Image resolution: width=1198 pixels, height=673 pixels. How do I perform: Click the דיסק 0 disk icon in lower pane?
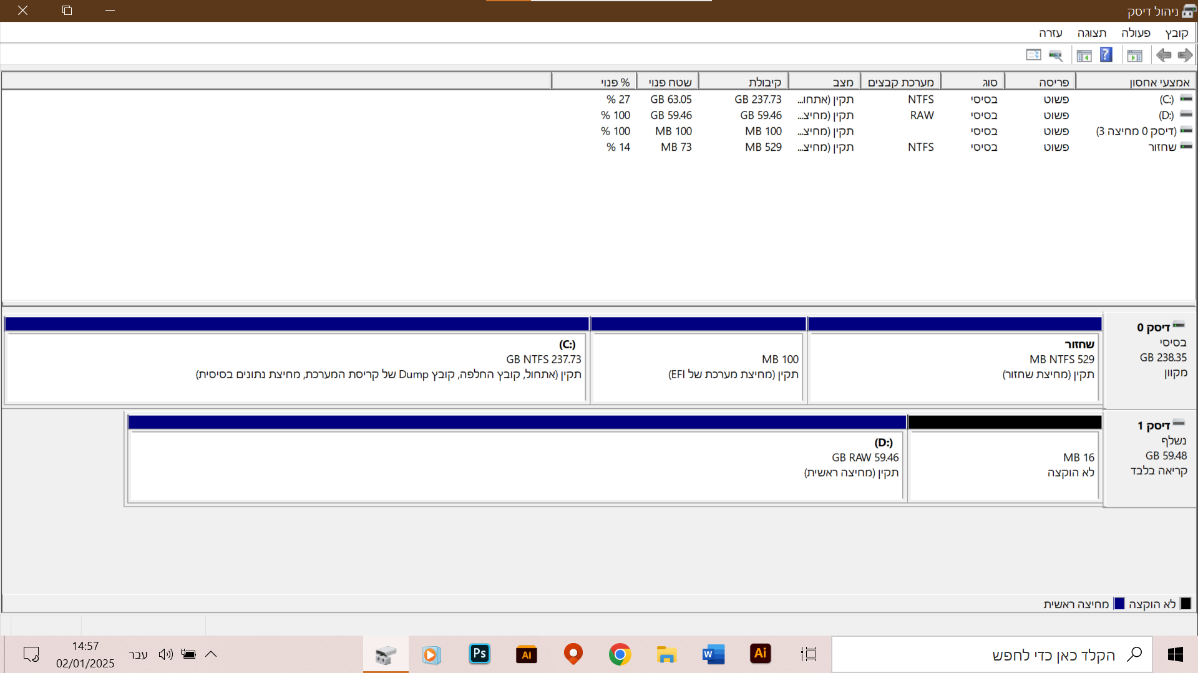pyautogui.click(x=1179, y=325)
